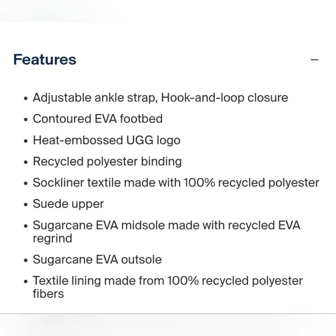Screen dimensions: 336x336
Task: Click the word fibers at list end
Action: [48, 294]
